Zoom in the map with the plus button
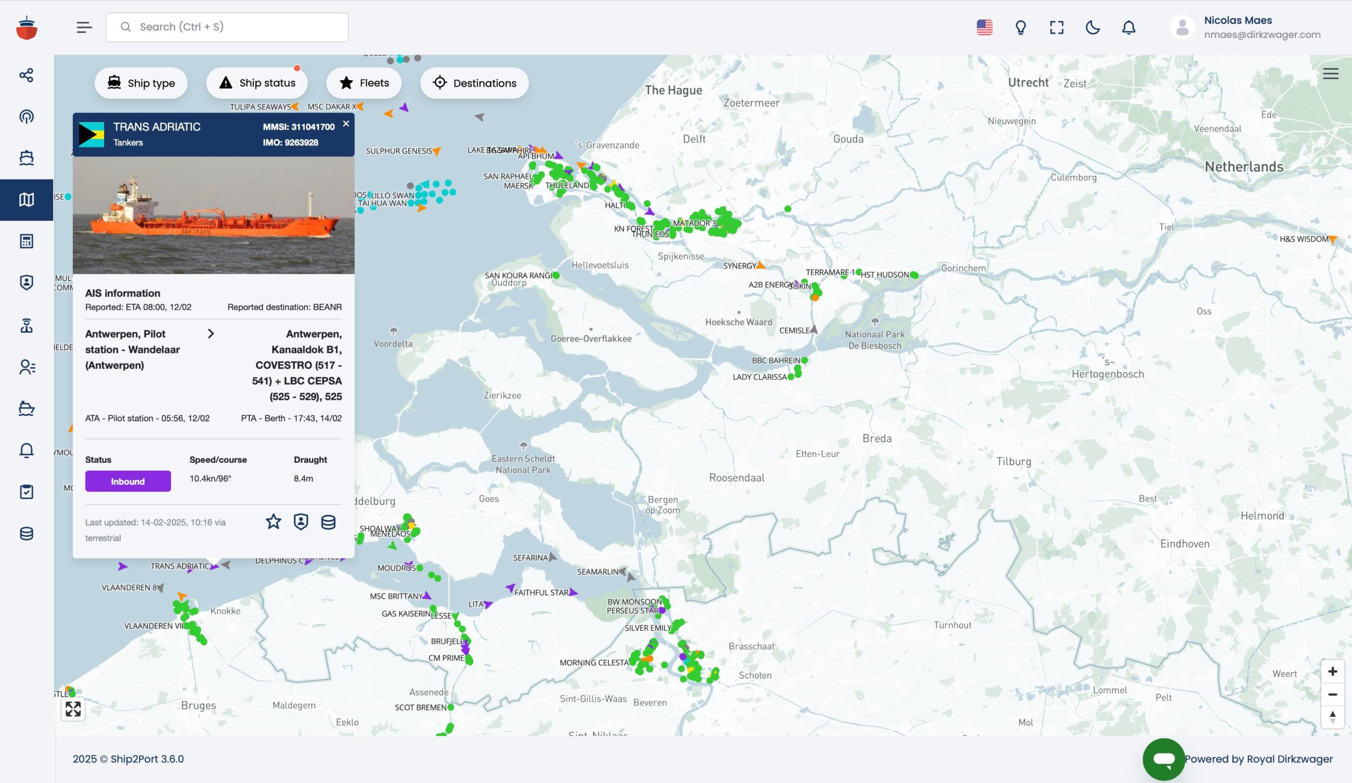Viewport: 1352px width, 783px height. tap(1332, 672)
